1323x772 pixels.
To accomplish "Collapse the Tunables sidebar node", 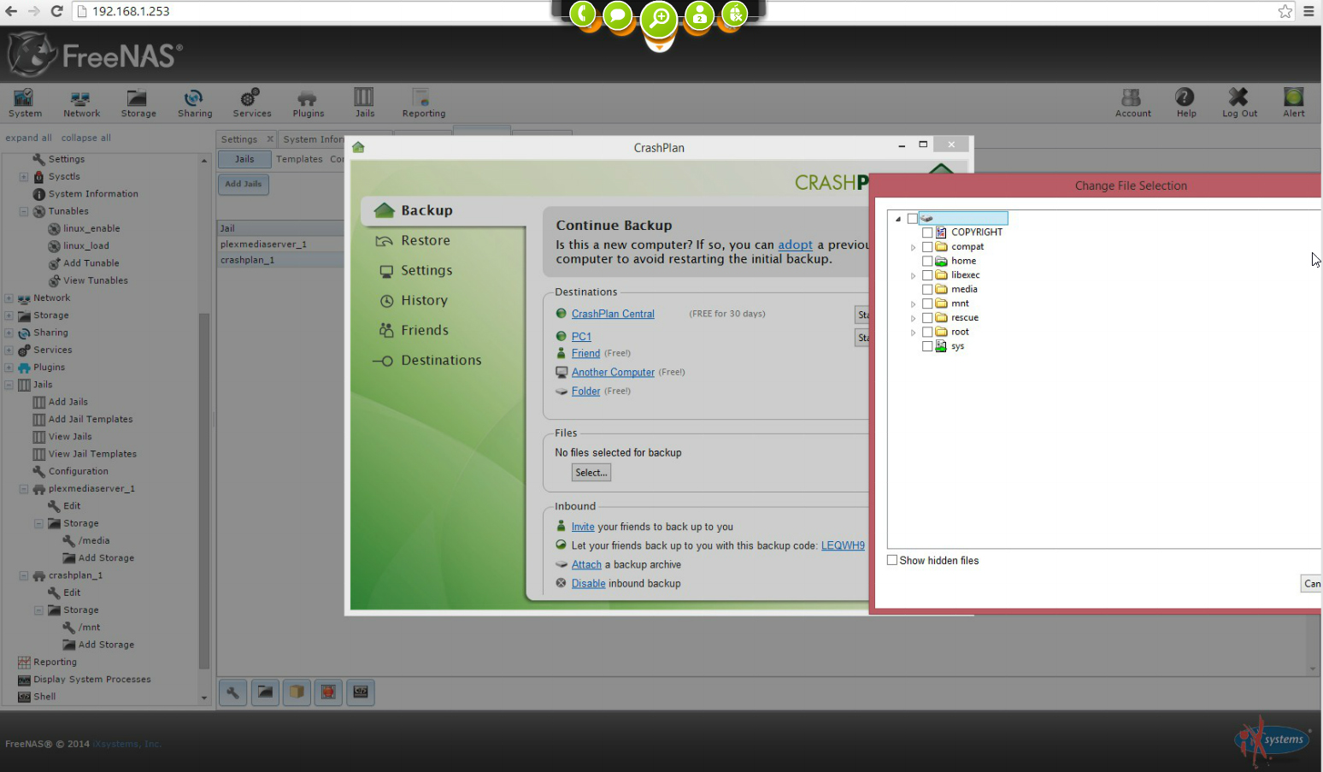I will (24, 211).
